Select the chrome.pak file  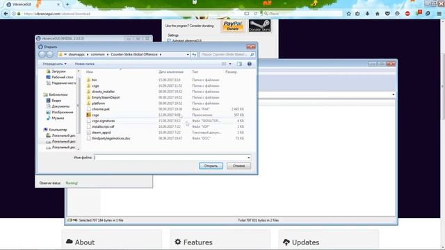click(100, 109)
